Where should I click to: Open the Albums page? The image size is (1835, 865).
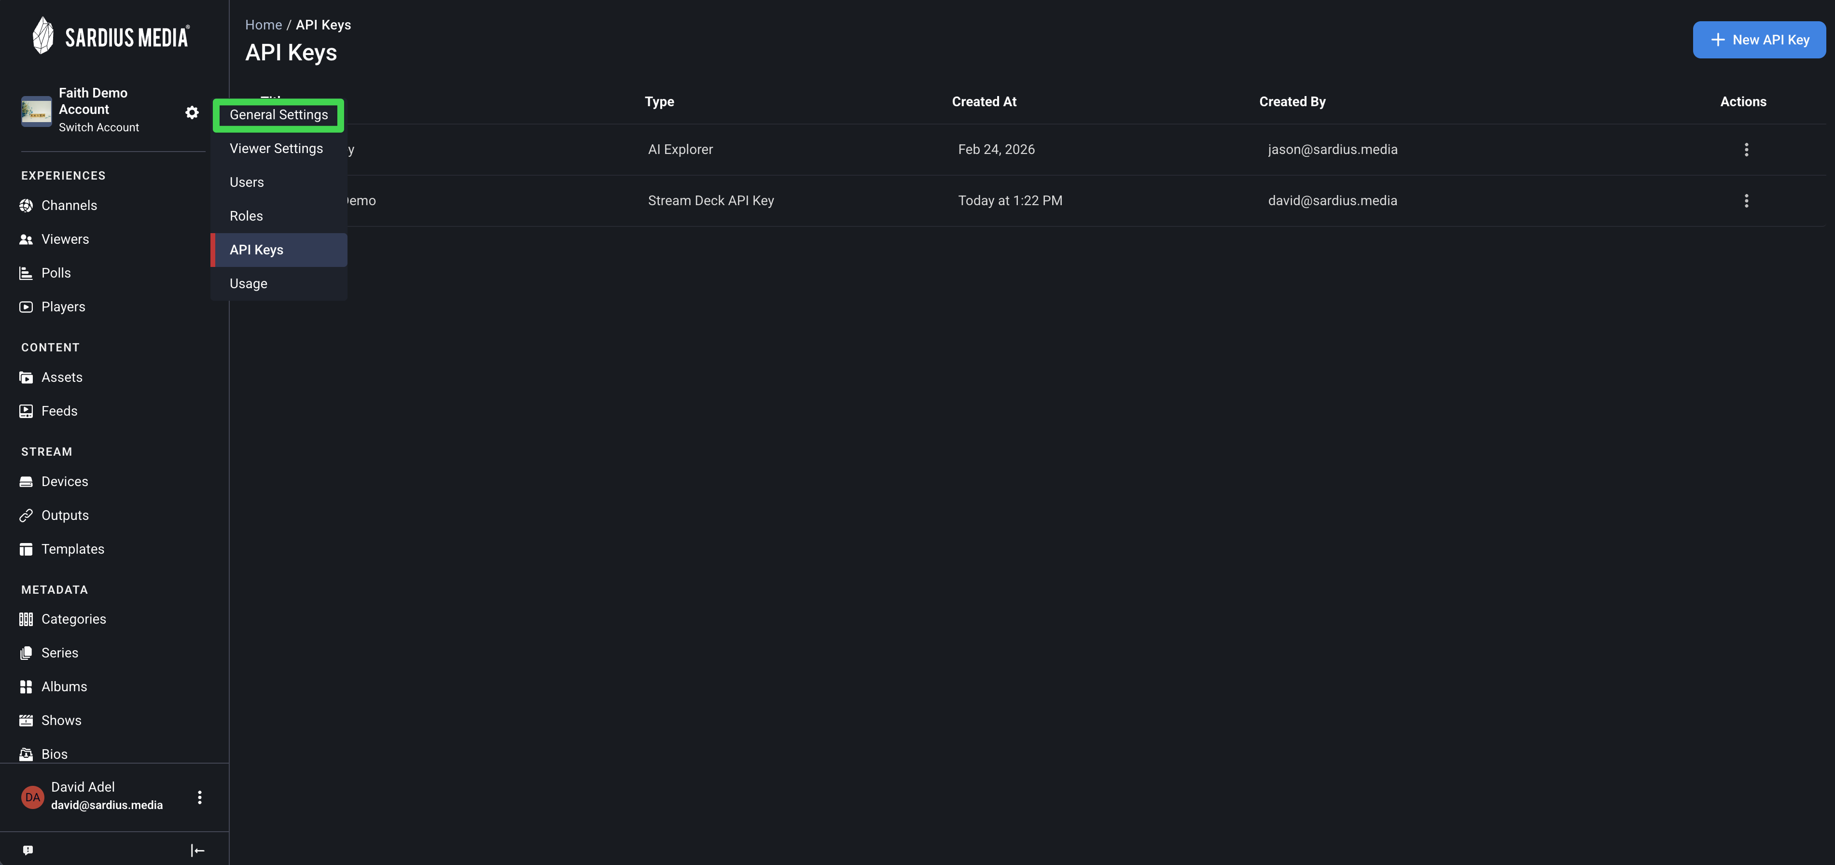pyautogui.click(x=64, y=687)
